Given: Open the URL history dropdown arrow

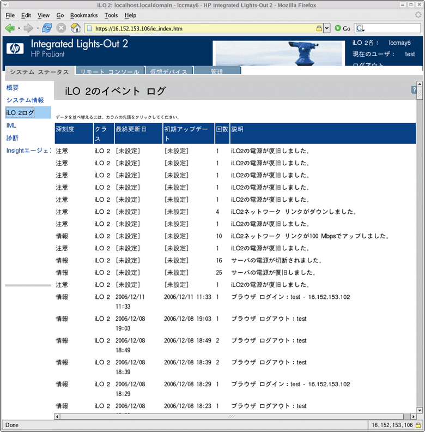Looking at the screenshot, I should point(327,28).
